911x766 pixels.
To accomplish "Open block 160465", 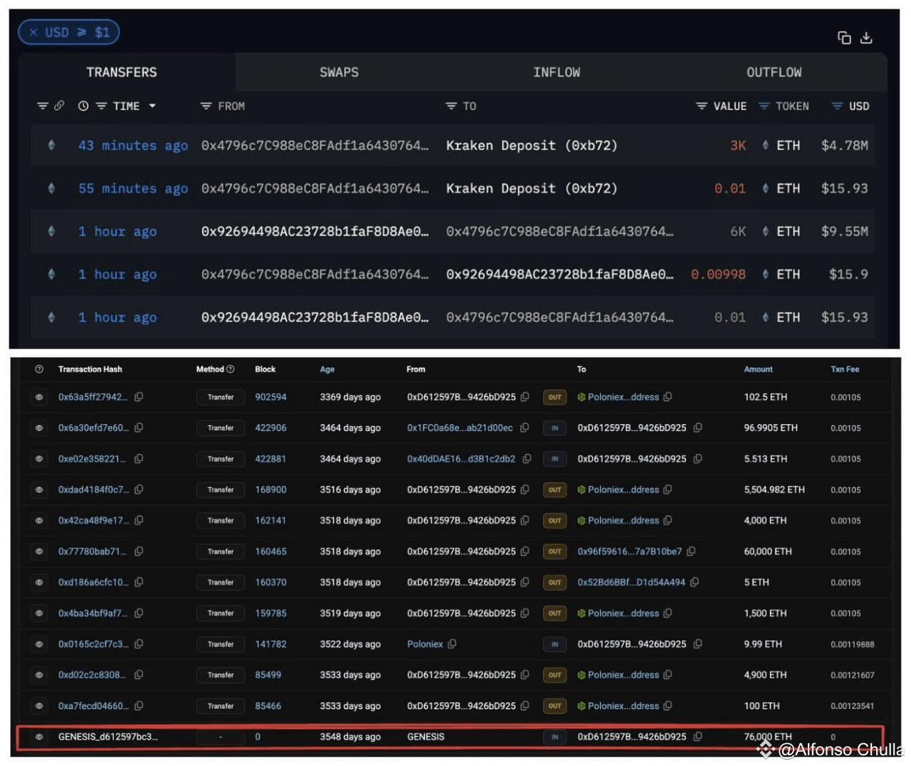I will [x=270, y=551].
